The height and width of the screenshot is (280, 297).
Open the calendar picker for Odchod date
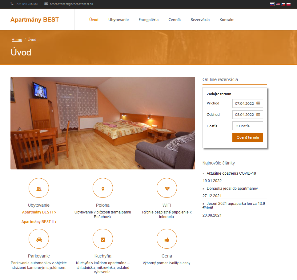tap(258, 115)
